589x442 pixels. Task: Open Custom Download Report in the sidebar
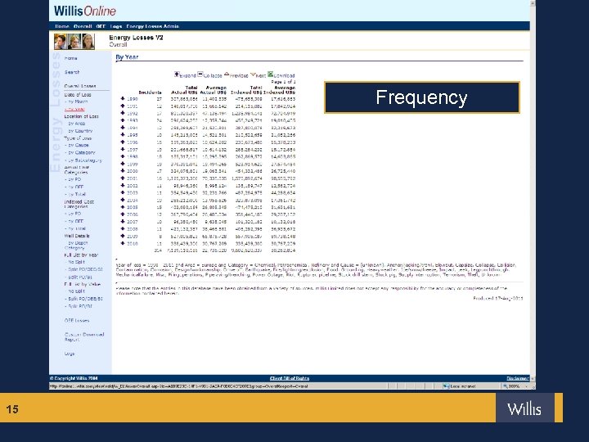tap(84, 336)
